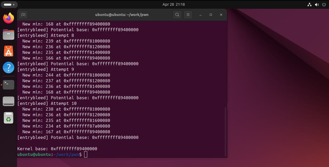Maximize the terminal window
The width and height of the screenshot is (329, 167).
tap(211, 15)
